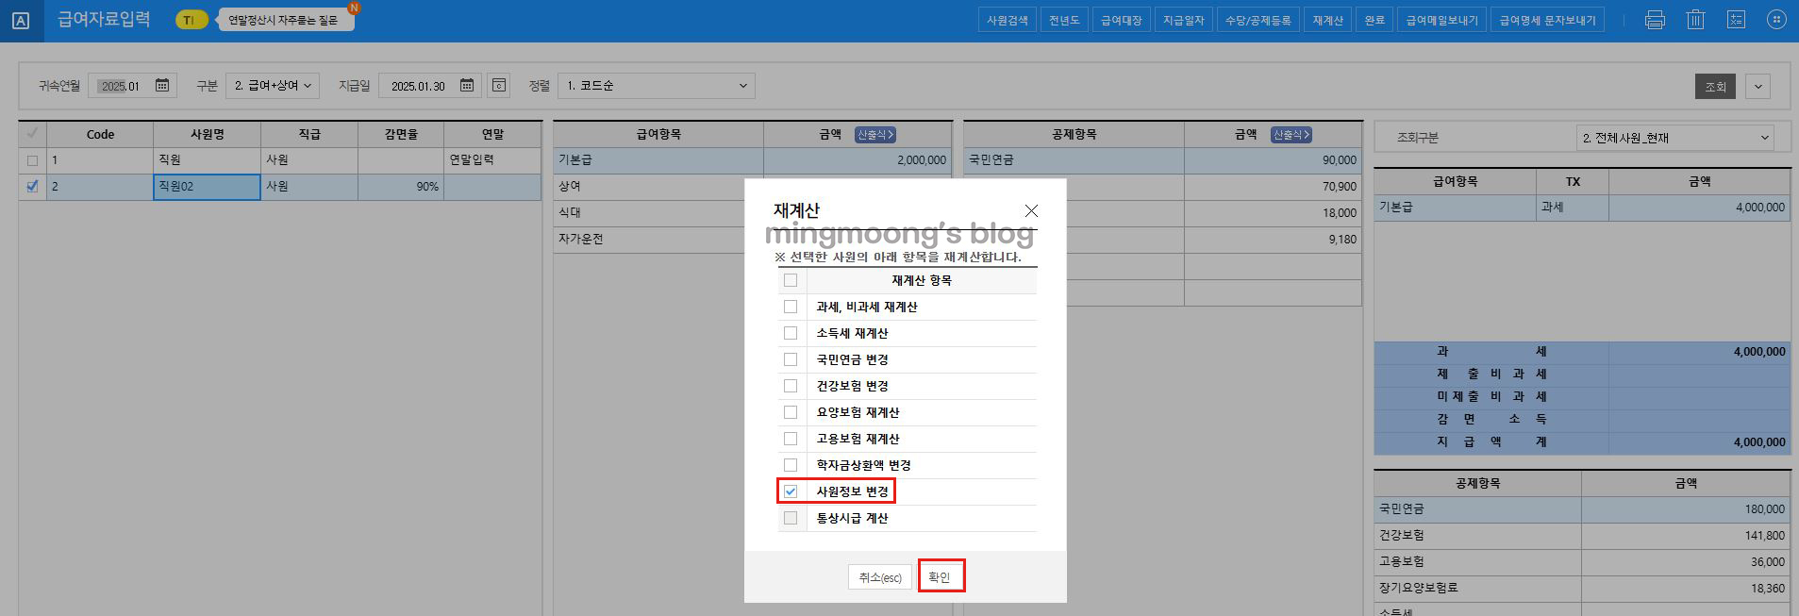Check 과세, 비과세 재계산 checkbox
The width and height of the screenshot is (1799, 616).
tap(791, 307)
